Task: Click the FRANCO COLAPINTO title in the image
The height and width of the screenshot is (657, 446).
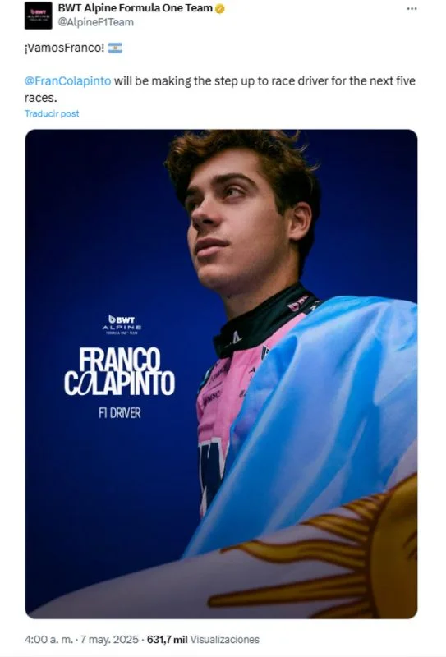Action: pyautogui.click(x=119, y=372)
